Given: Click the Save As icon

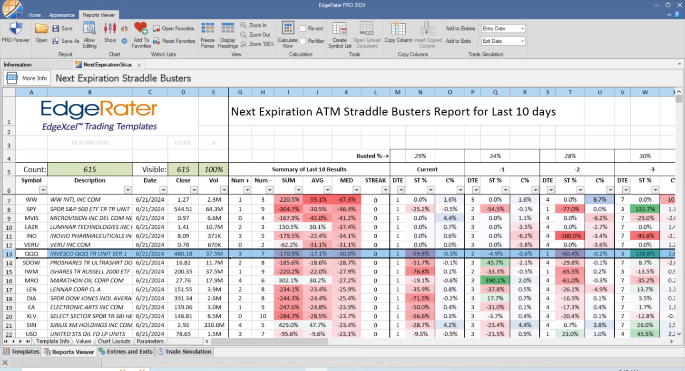Looking at the screenshot, I should point(56,41).
